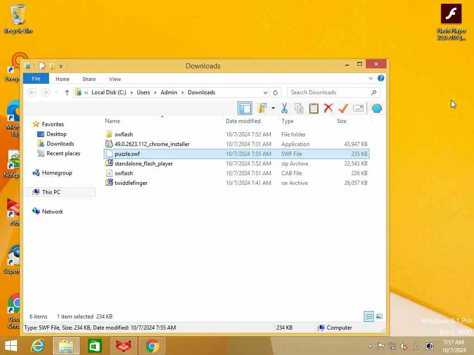This screenshot has height=355, width=474.
Task: Click Admin in the address breadcrumb
Action: tap(168, 92)
